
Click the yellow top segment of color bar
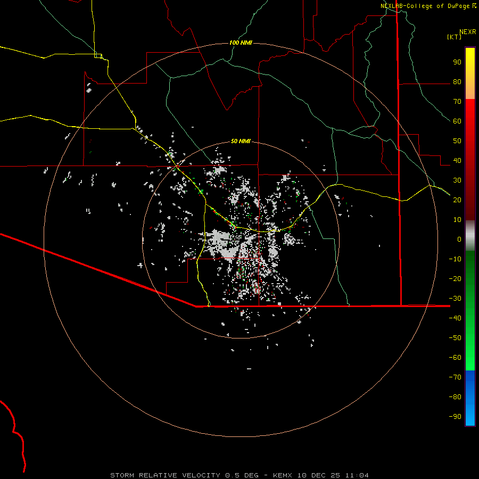pyautogui.click(x=470, y=61)
